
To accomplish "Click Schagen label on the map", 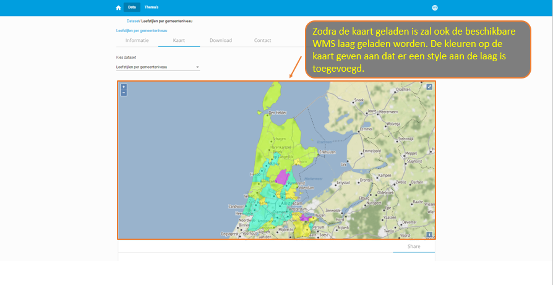I will pyautogui.click(x=279, y=139).
